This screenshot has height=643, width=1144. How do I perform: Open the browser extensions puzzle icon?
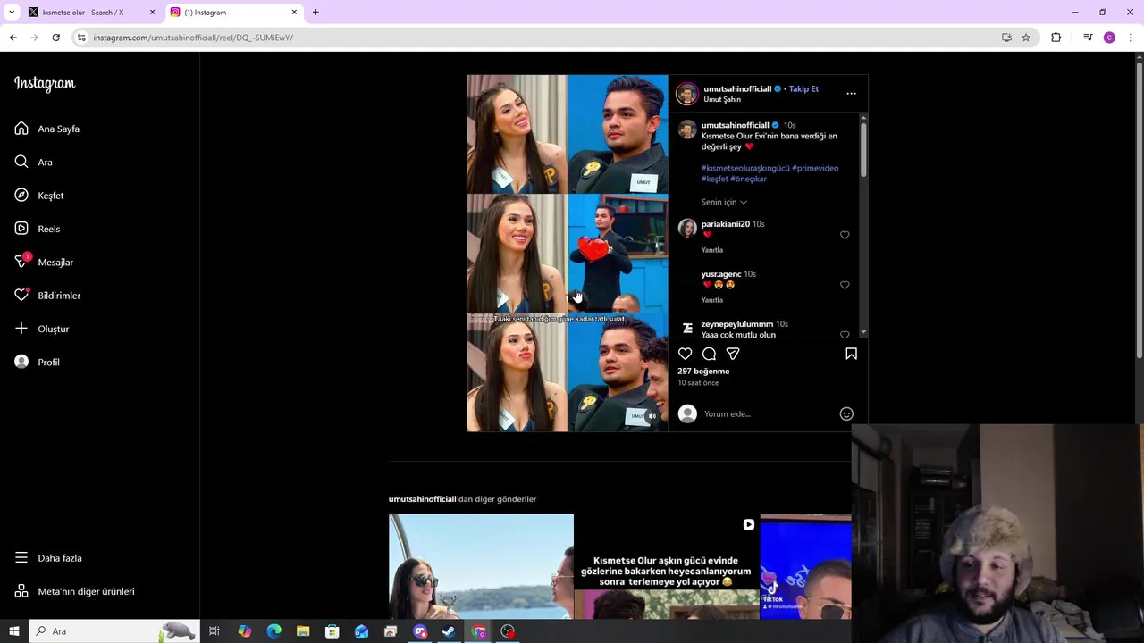1056,38
